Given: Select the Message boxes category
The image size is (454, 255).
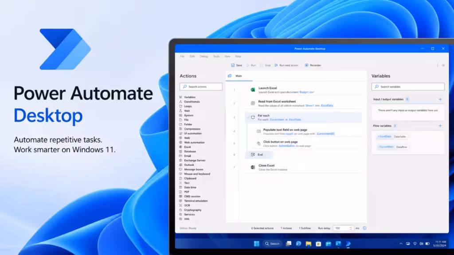Looking at the screenshot, I should pos(191,170).
